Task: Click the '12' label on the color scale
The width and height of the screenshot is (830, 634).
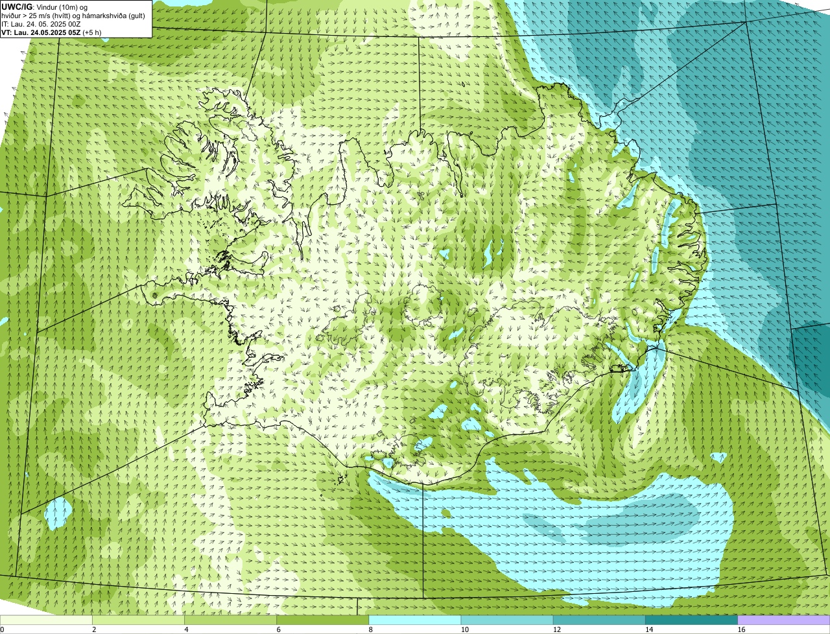Action: pos(557,629)
